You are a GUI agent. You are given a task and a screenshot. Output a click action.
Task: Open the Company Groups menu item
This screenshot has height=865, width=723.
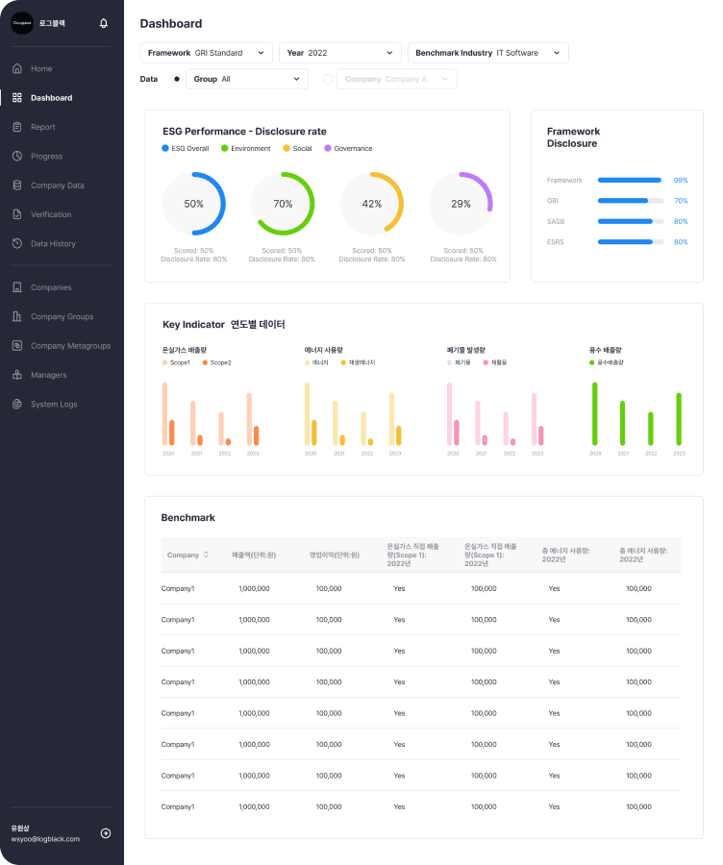[x=62, y=316]
